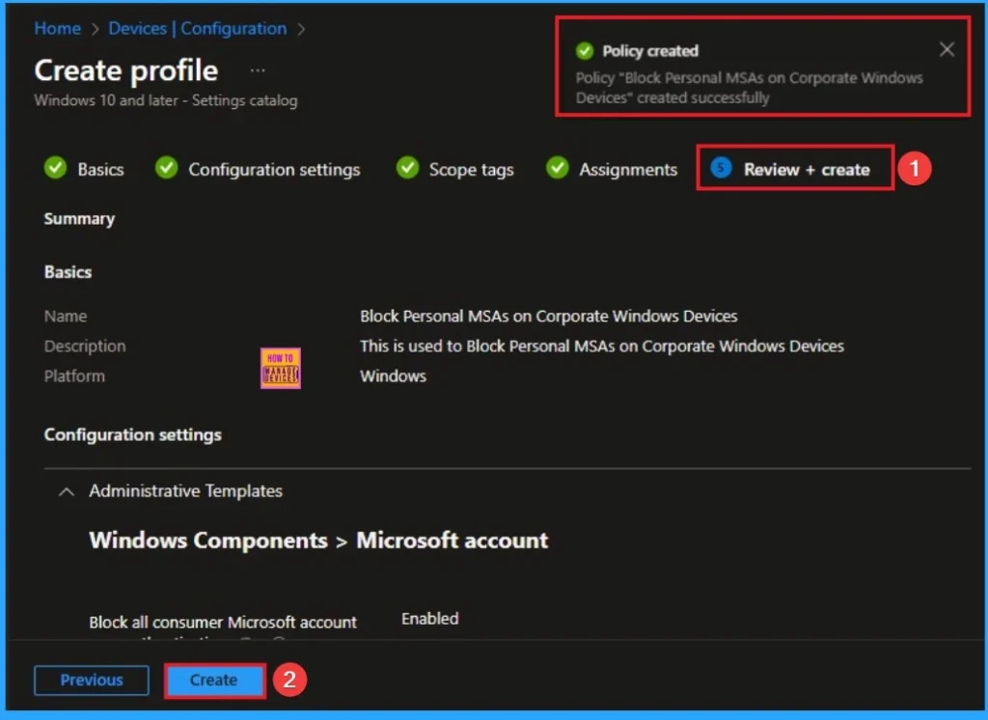
Task: Click the green checkmark icon beside Scope tags
Action: pos(407,168)
